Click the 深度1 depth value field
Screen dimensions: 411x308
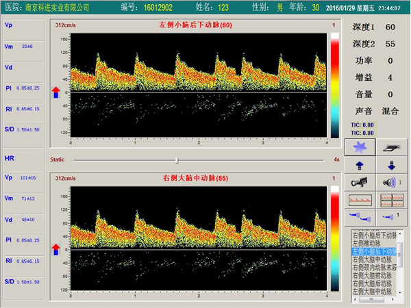390,27
